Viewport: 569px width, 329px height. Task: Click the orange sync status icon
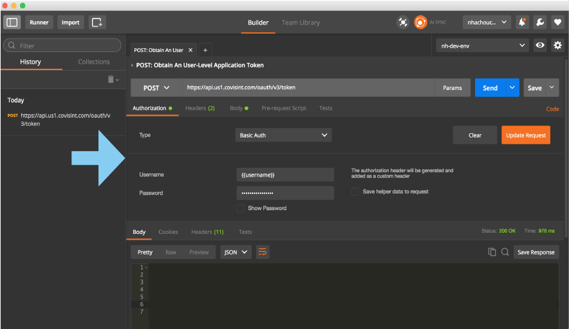(421, 22)
